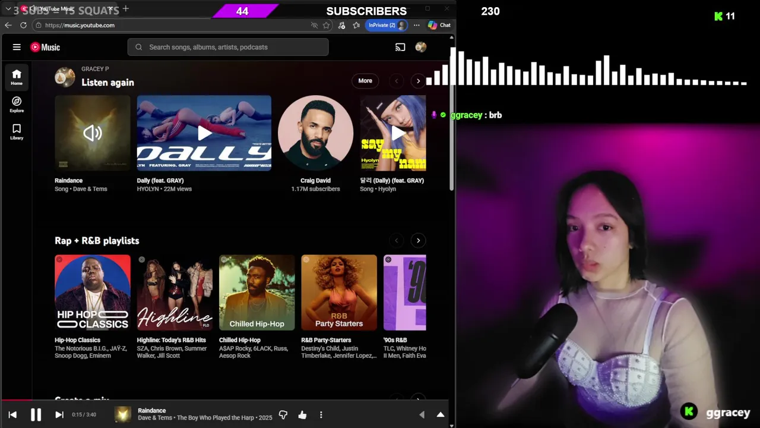Open the Cast to device icon
The image size is (760, 428).
[x=400, y=47]
